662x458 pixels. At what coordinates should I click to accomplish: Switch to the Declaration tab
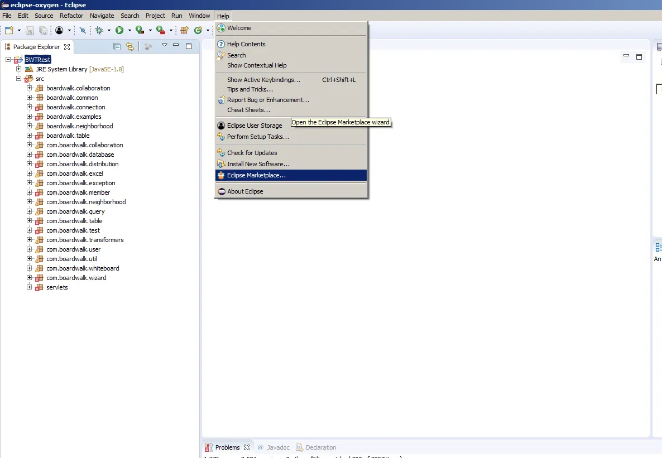click(x=316, y=447)
